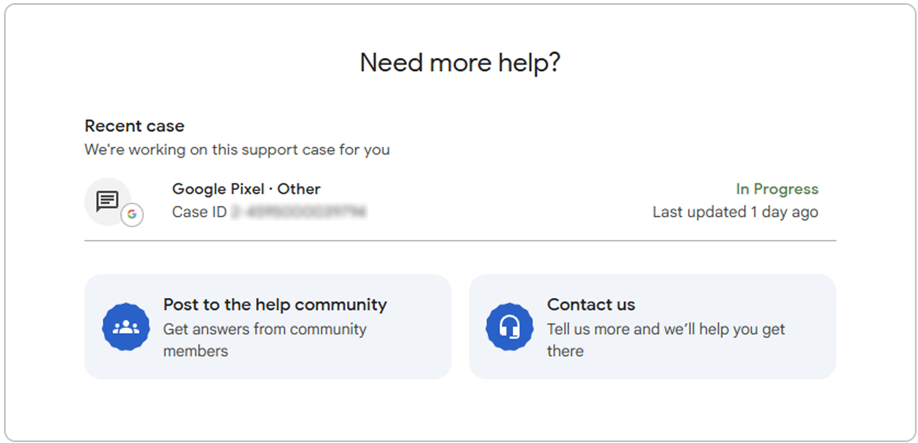918x443 pixels.
Task: Click the blue community people icon
Action: 126,327
